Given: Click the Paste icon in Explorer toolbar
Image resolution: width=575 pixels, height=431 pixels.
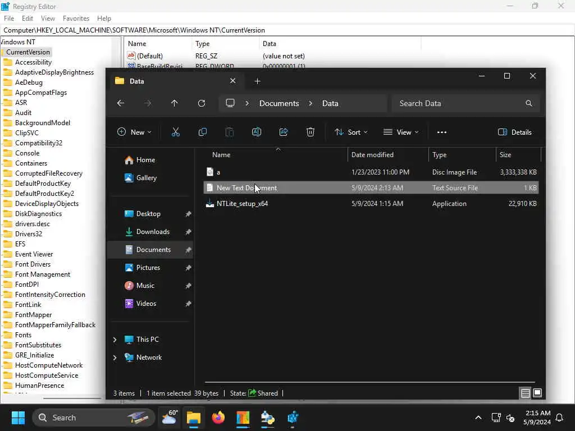Looking at the screenshot, I should 230,132.
